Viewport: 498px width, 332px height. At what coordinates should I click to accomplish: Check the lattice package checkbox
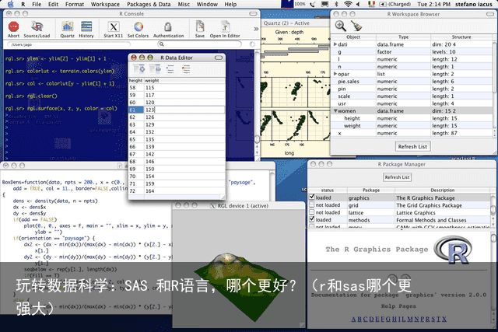(312, 212)
